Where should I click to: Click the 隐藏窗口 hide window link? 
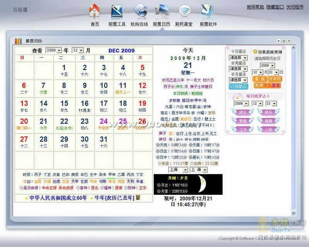coord(275,7)
